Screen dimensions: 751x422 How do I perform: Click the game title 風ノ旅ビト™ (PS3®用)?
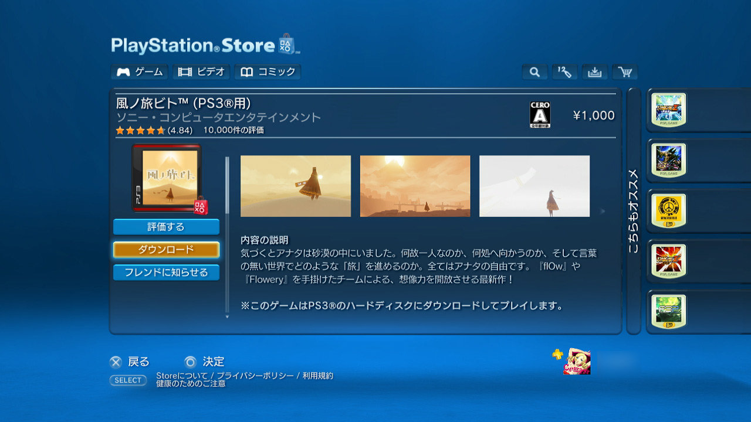point(184,103)
